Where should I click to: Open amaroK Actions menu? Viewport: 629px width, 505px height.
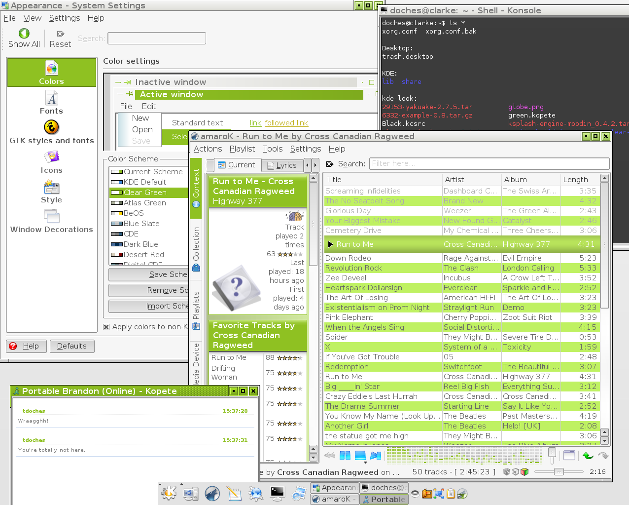pos(208,149)
